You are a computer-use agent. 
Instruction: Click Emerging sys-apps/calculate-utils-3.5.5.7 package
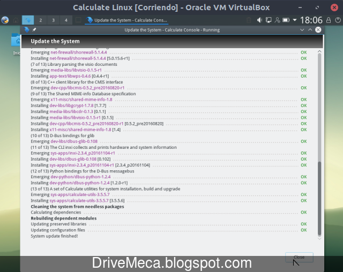[x=80, y=195]
